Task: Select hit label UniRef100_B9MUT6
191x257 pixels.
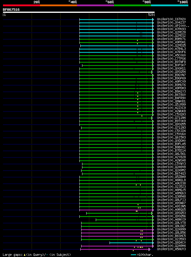Action: pos(171,85)
